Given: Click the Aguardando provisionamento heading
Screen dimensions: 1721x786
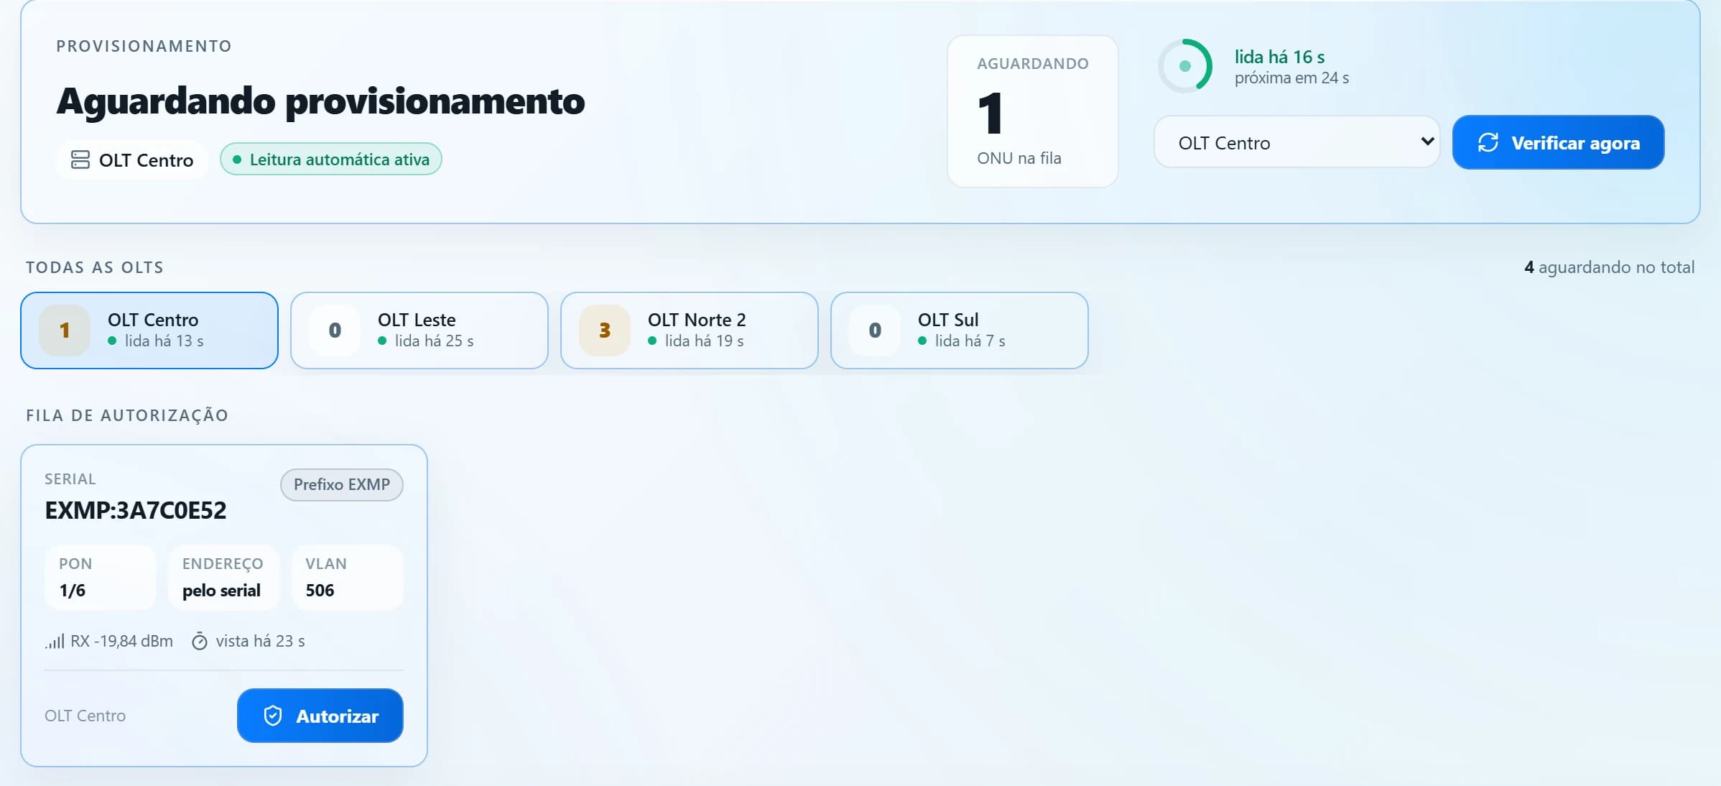Looking at the screenshot, I should tap(320, 101).
